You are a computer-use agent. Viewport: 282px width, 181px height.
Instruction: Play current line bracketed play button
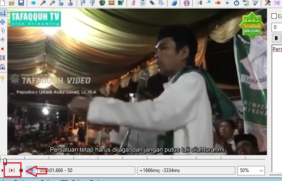[12, 170]
